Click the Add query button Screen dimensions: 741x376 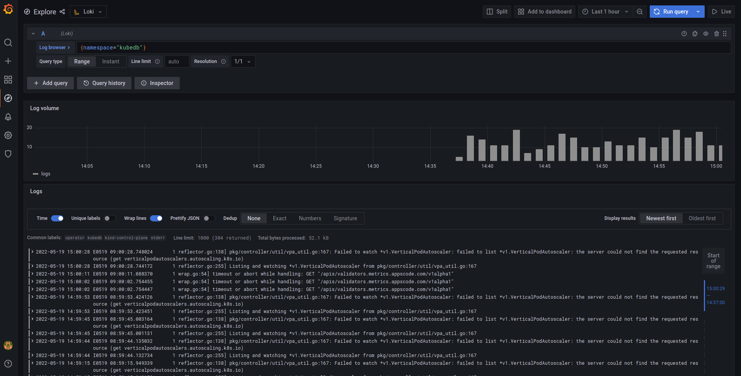50,83
